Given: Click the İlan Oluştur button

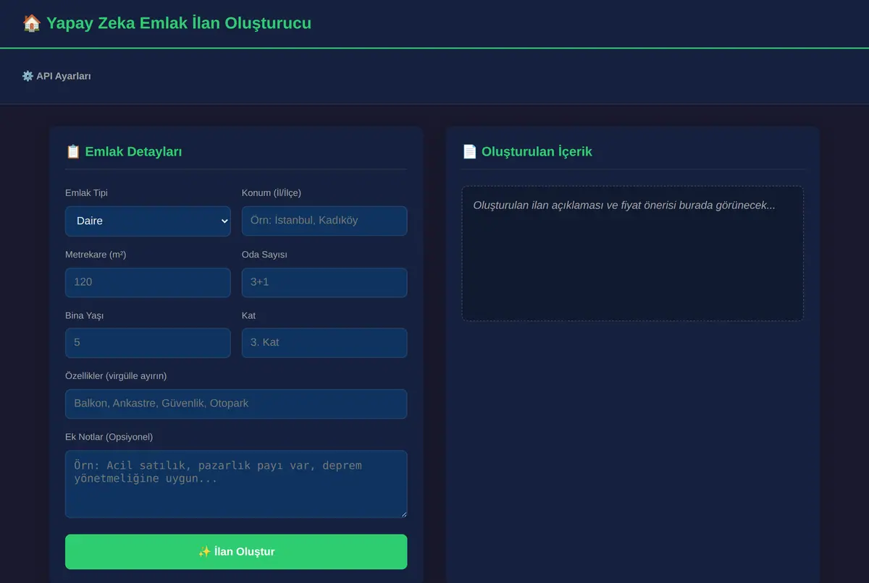Looking at the screenshot, I should coord(236,552).
